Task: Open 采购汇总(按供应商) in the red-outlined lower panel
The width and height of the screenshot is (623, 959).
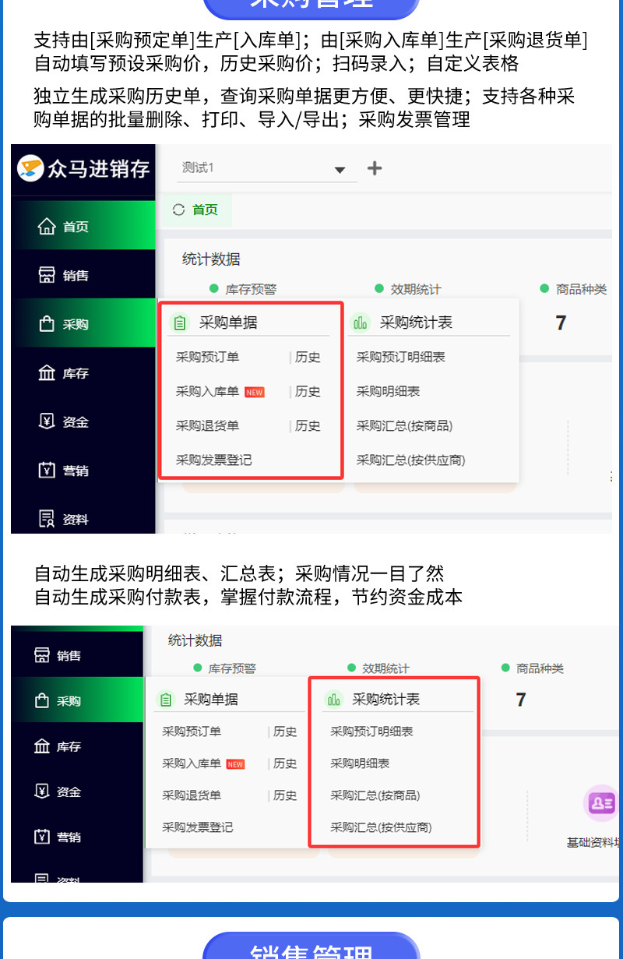Action: pos(381,827)
